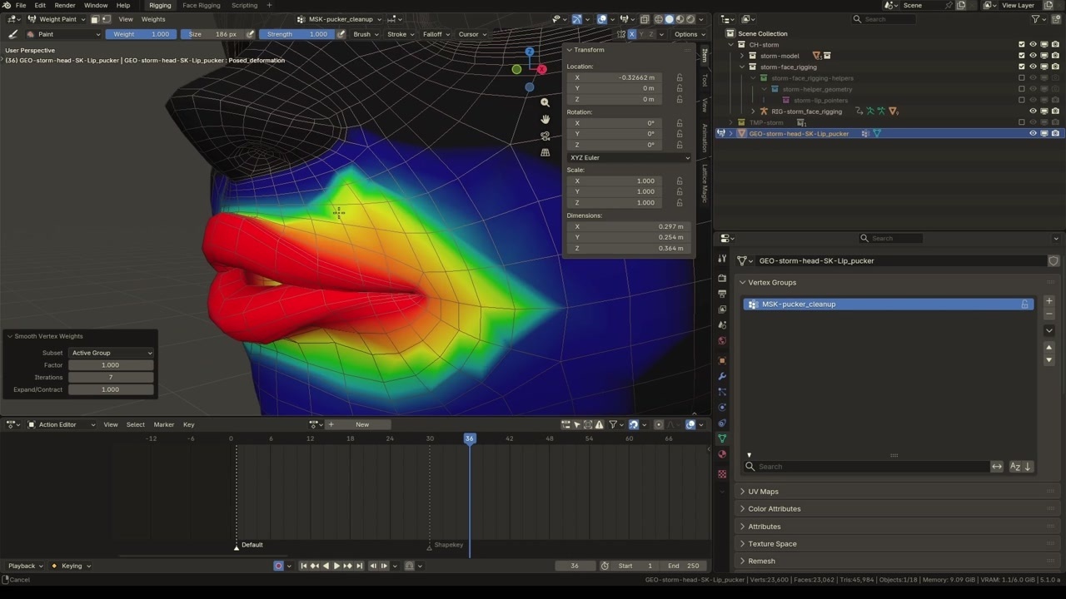1066x599 pixels.
Task: Hide storm-model collection with eye icon
Action: click(1033, 56)
